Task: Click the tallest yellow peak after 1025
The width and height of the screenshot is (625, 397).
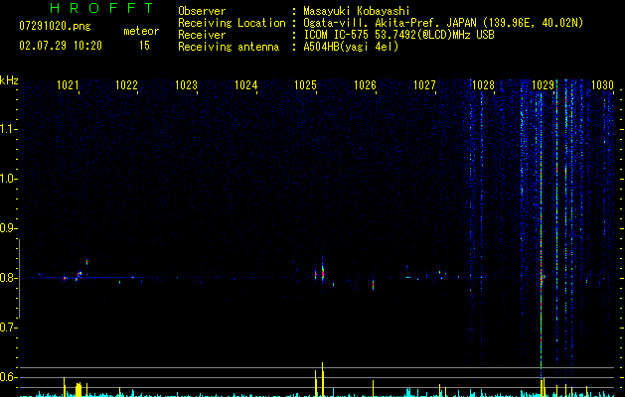Action: [322, 379]
